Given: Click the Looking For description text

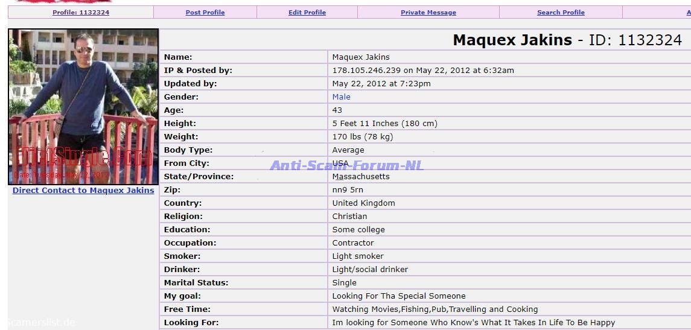Looking at the screenshot, I should (x=473, y=323).
